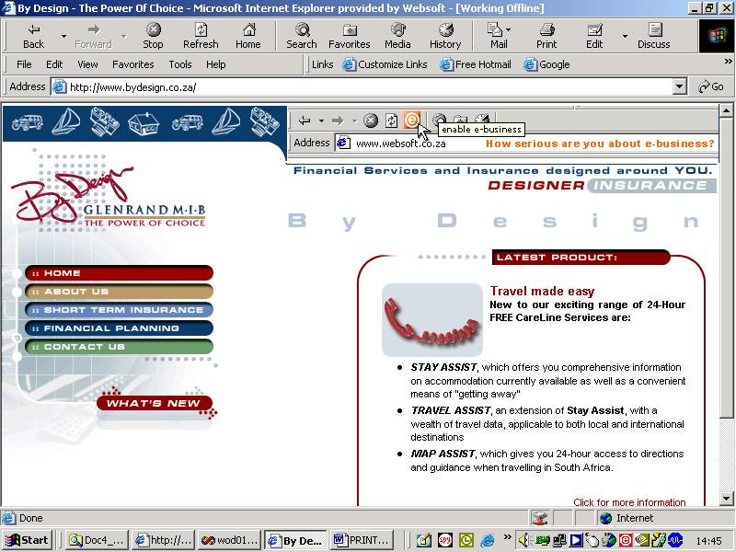Open the Back history dropdown arrow
Viewport: 736px width, 552px height.
pyautogui.click(x=63, y=36)
